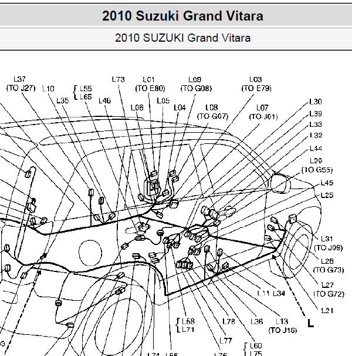
Task: Click the '(TO G08)' label
Action: pyautogui.click(x=196, y=88)
